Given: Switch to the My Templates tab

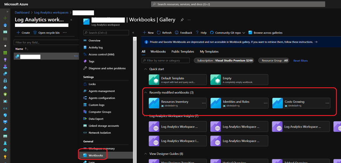Looking at the screenshot, I should point(209,52).
